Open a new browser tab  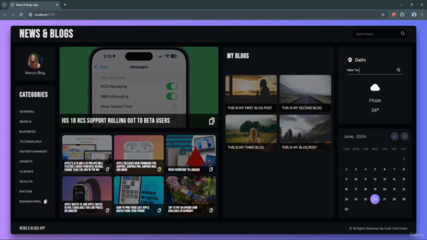pyautogui.click(x=65, y=5)
